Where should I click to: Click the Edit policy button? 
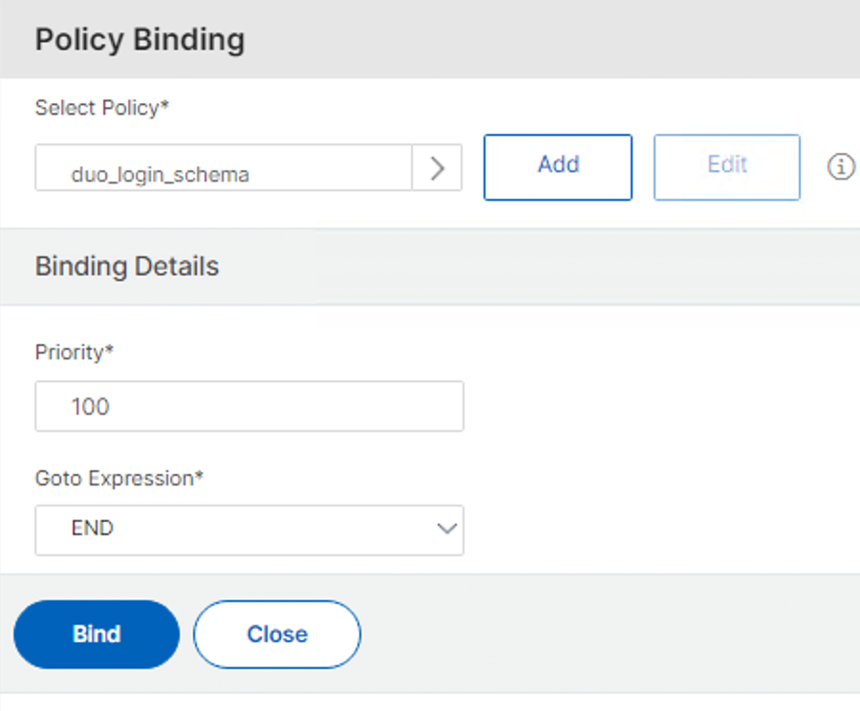[726, 167]
